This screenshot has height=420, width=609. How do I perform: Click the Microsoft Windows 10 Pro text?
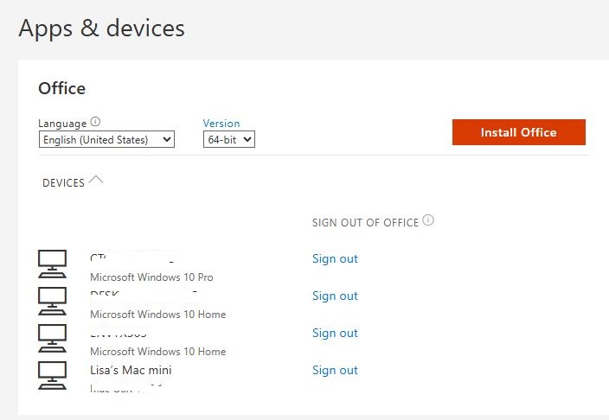[151, 277]
